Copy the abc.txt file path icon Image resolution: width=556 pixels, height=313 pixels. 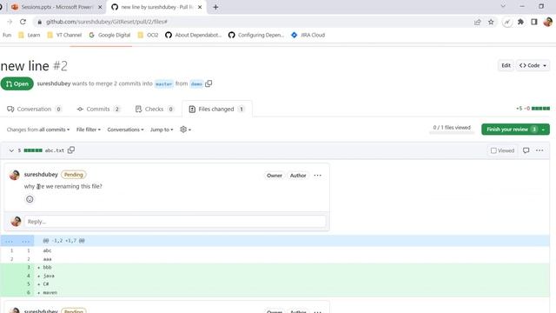coord(71,150)
